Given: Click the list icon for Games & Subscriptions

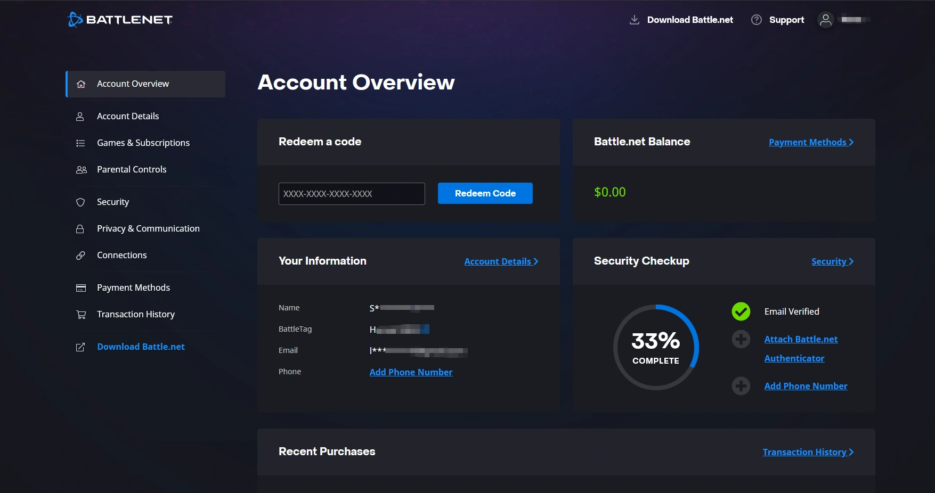Looking at the screenshot, I should [80, 143].
